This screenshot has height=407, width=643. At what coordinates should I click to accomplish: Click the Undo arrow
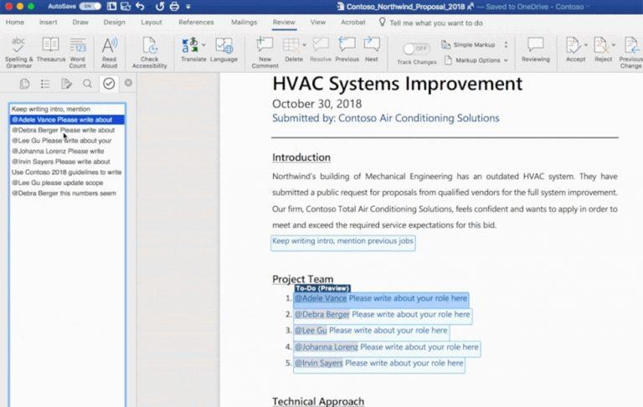pos(141,6)
